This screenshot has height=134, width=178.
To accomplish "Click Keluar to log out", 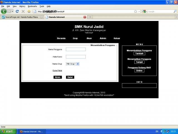I will click(x=117, y=38).
